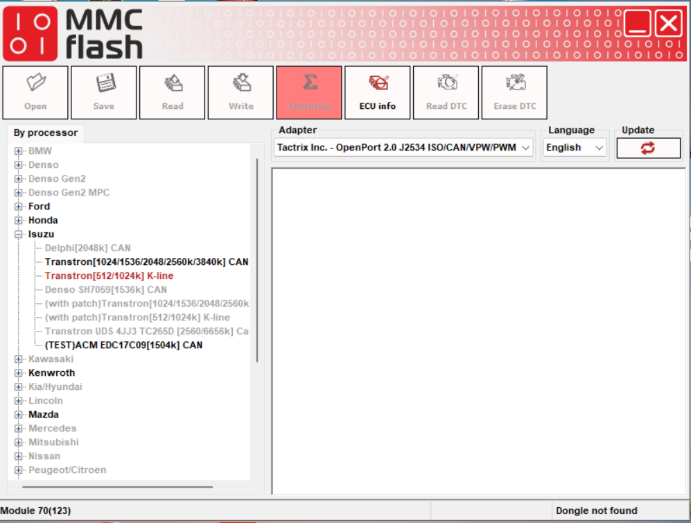Select Transtron UDS 4JJ3 TC265D module
Viewport: 691px width, 523px height.
pos(146,331)
